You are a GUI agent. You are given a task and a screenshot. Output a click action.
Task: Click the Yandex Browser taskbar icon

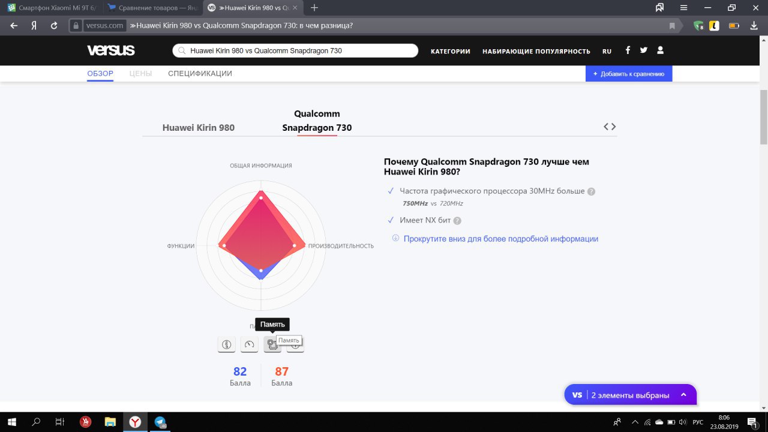click(135, 422)
